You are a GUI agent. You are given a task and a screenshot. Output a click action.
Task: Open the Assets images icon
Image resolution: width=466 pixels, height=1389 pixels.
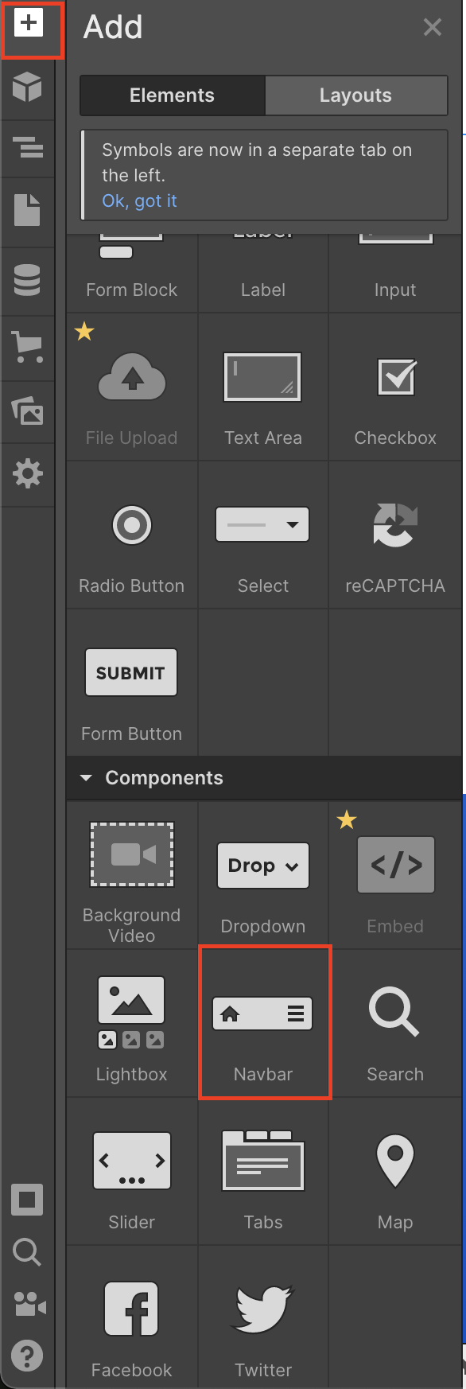(x=28, y=411)
